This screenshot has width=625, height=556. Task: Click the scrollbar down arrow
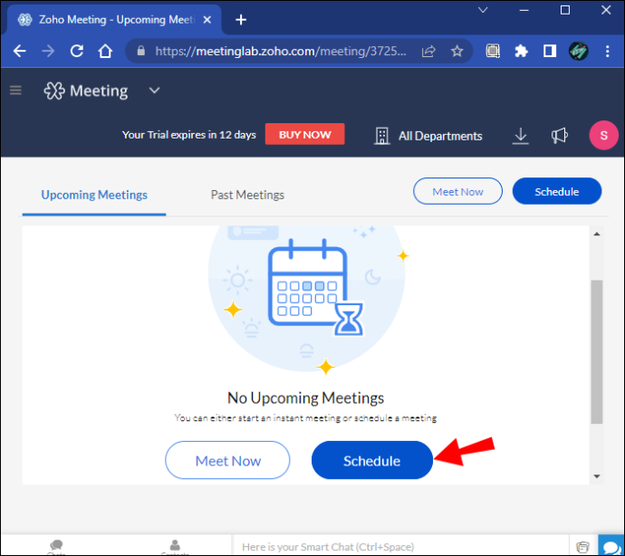click(x=597, y=476)
